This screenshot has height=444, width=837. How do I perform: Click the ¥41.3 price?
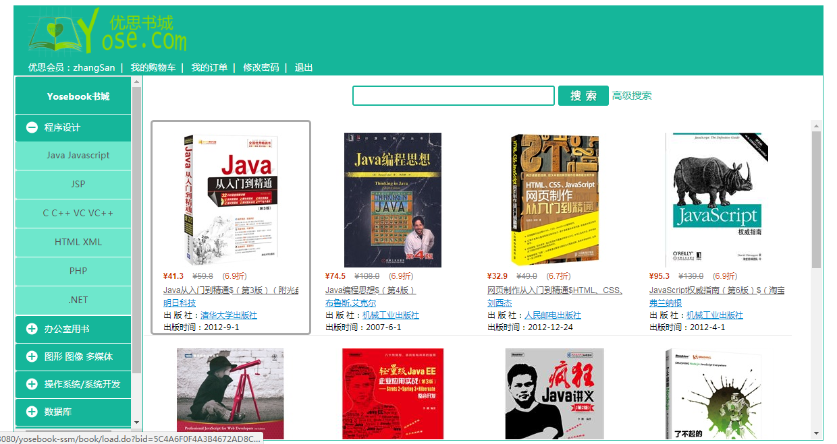[173, 276]
